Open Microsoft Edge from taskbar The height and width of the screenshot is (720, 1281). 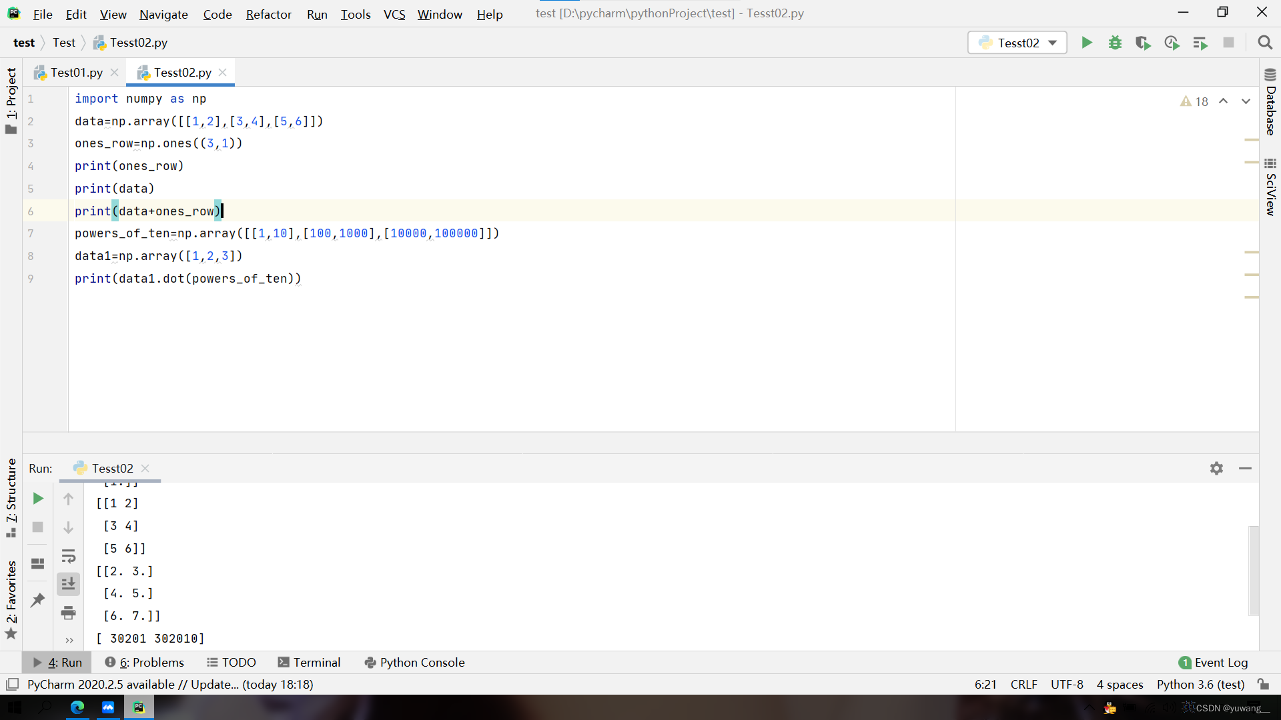click(x=77, y=707)
